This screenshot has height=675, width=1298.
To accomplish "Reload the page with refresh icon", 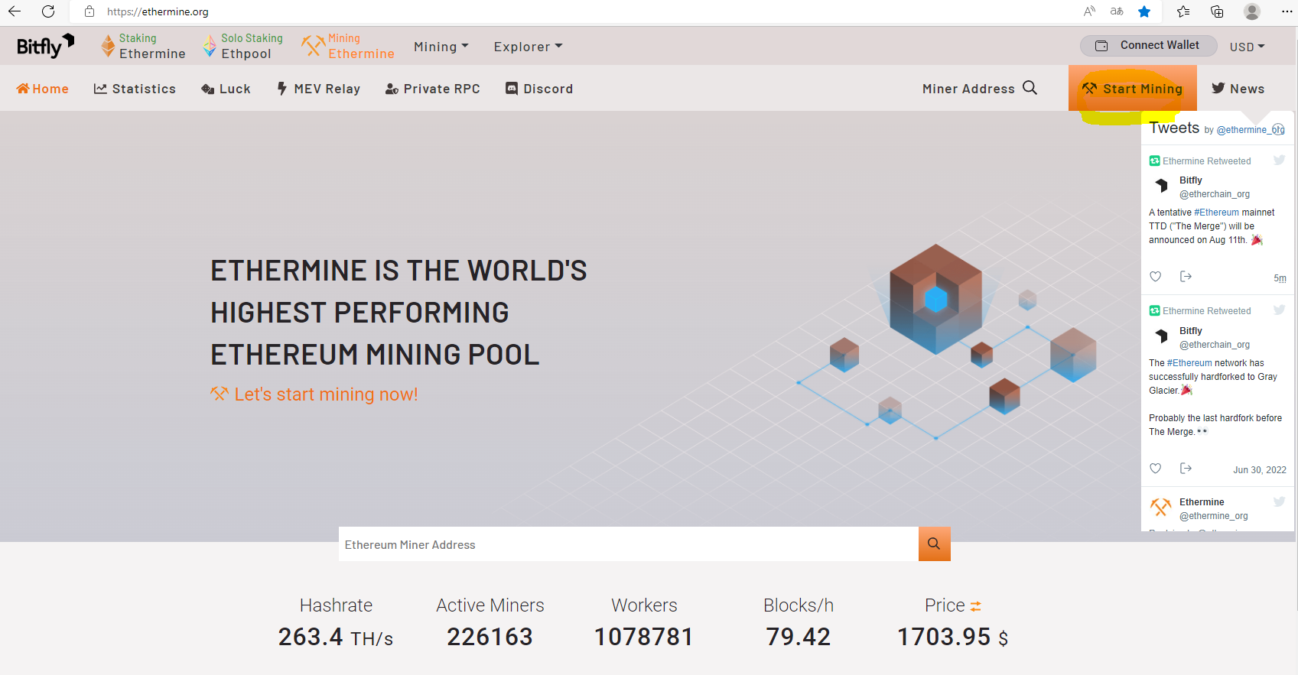I will [x=48, y=11].
